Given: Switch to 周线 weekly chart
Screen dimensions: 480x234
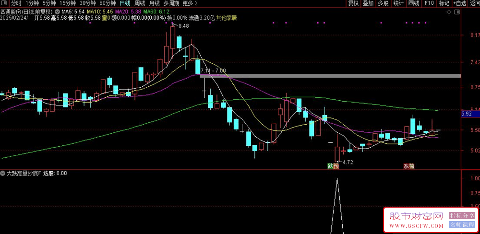Looking at the screenshot, I should click(140, 3).
